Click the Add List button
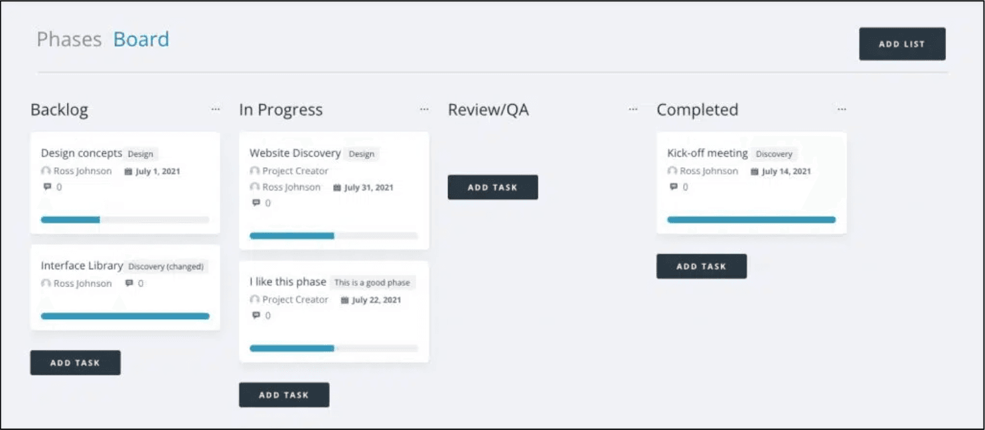The width and height of the screenshot is (985, 430). 902,44
